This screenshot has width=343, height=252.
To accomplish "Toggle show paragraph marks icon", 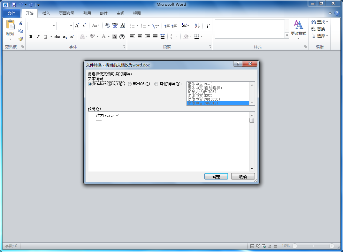I will pyautogui.click(x=208, y=26).
